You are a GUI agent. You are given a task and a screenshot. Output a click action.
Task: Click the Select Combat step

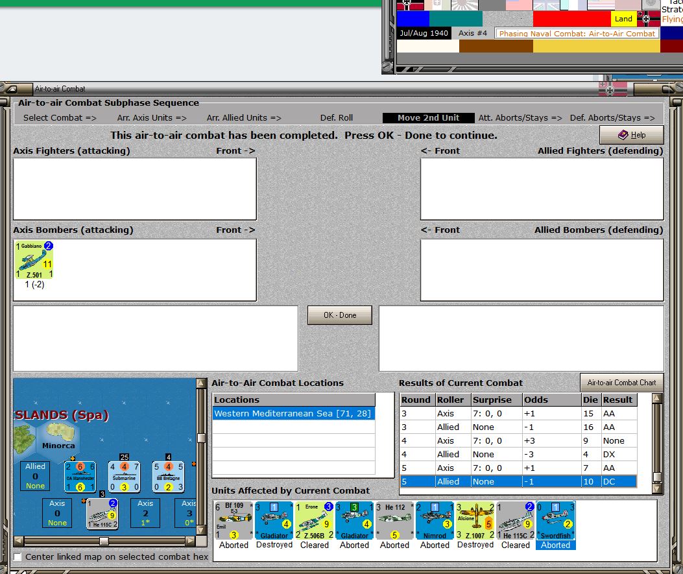[60, 117]
